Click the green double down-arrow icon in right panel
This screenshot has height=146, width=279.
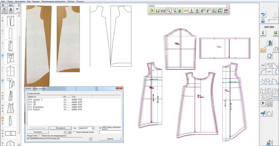point(275,33)
